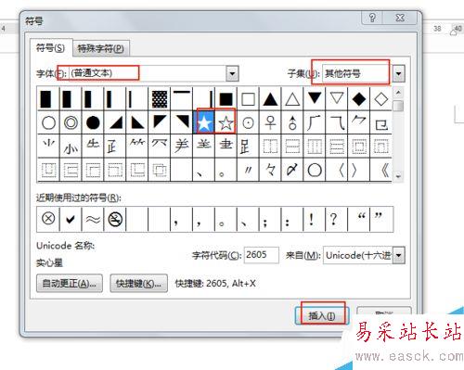
Task: Click the font box showing (普通文本)
Action: tap(148, 73)
